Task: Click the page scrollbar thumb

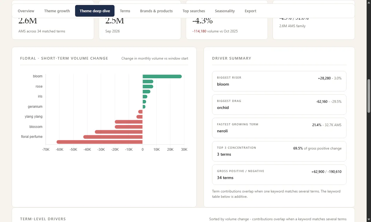Action: point(369,96)
